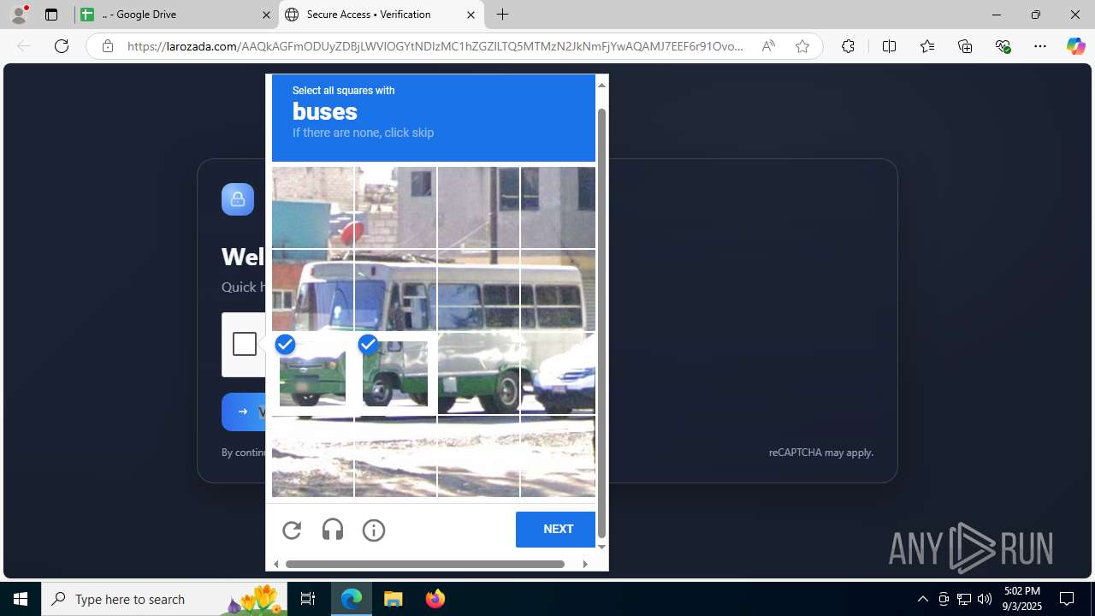Select the bottom-left road pavement tile
This screenshot has width=1095, height=616.
coord(312,456)
